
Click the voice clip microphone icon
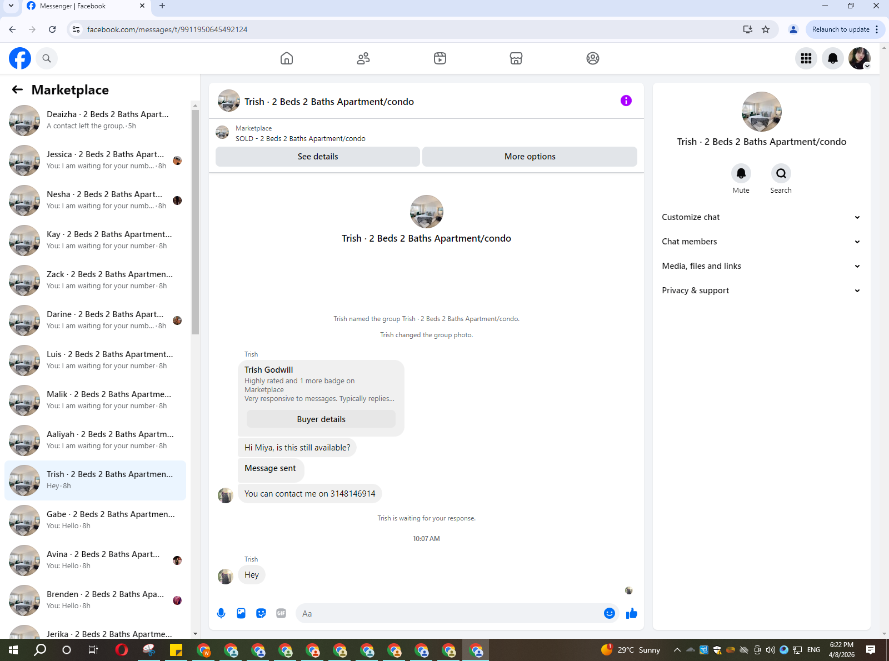221,613
